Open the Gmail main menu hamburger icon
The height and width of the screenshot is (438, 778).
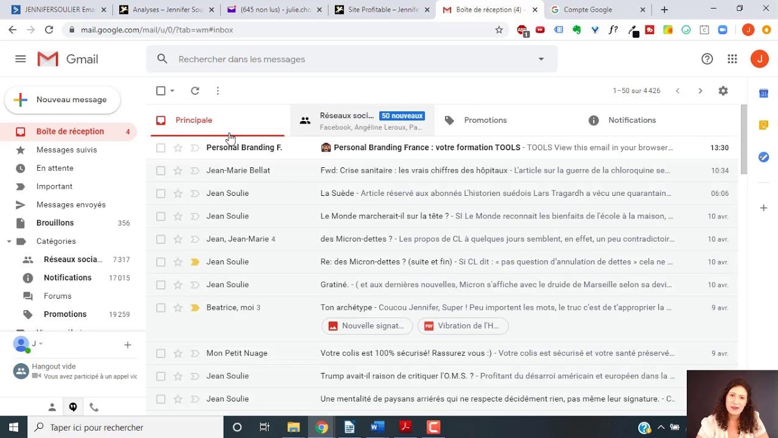click(21, 59)
